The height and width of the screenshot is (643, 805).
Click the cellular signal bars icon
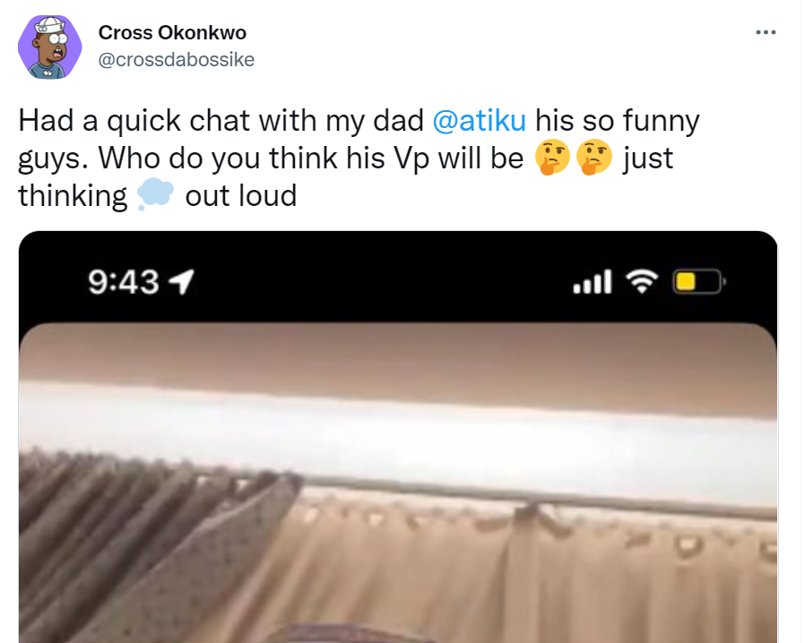click(593, 281)
